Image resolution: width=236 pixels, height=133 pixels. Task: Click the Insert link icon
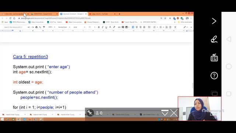[119, 27]
